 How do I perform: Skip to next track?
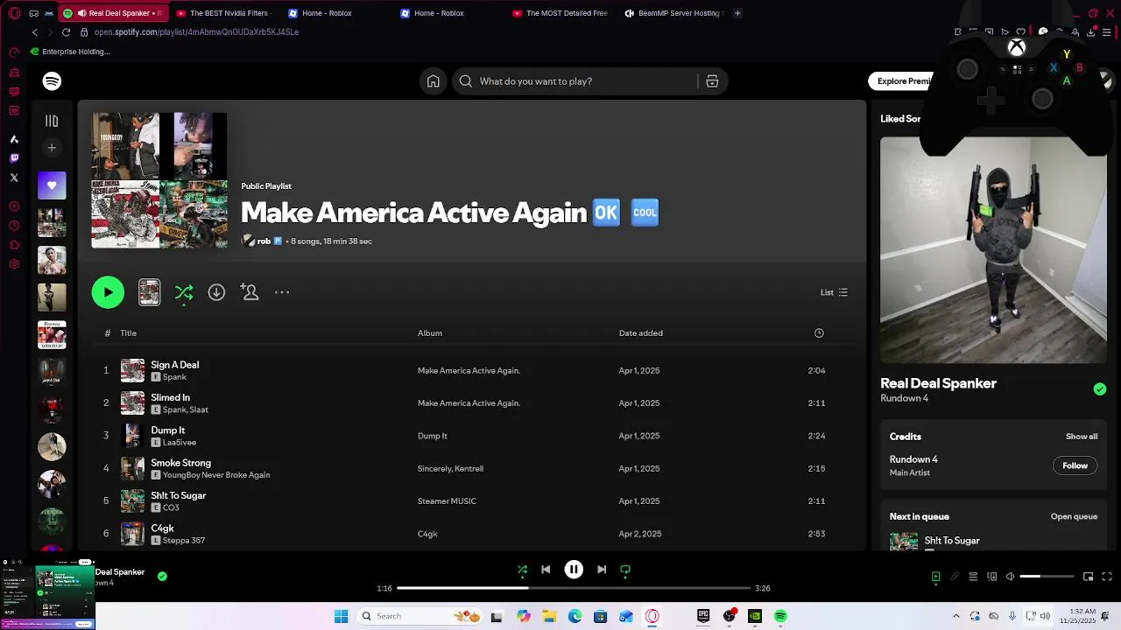(602, 570)
